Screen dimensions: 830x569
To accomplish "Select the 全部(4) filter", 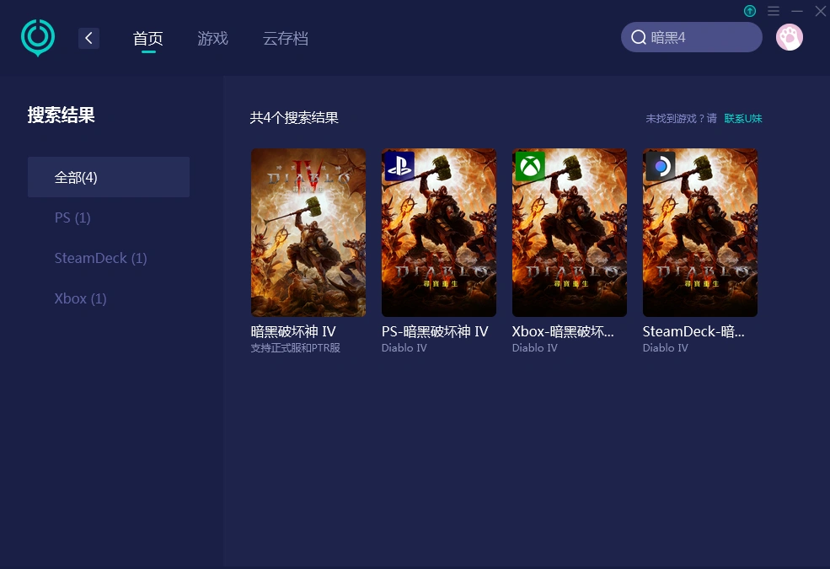I will [109, 177].
